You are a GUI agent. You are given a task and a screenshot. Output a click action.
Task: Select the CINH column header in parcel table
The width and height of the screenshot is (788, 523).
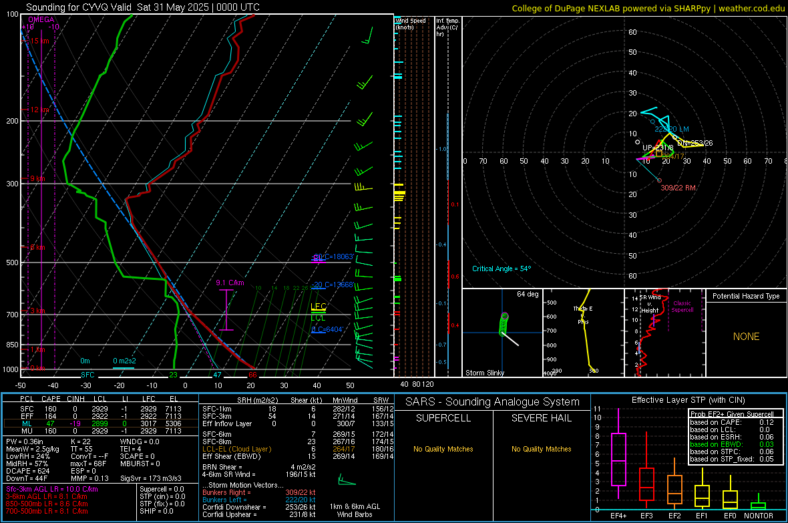tap(76, 399)
